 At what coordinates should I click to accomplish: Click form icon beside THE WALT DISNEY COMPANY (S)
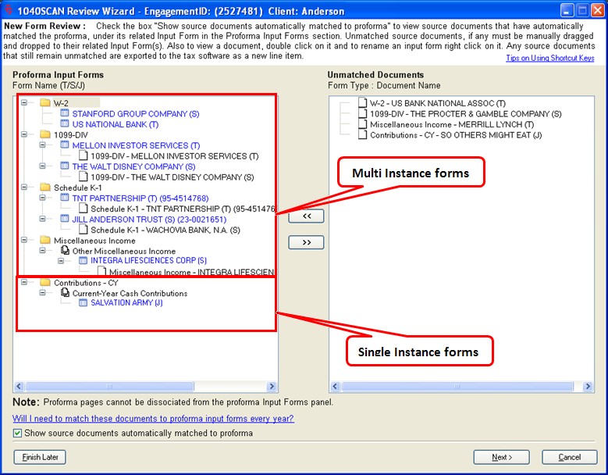tap(64, 166)
